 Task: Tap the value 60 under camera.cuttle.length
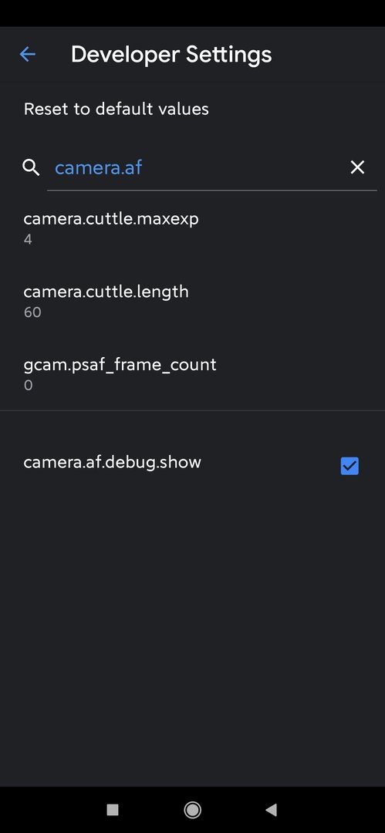click(32, 312)
